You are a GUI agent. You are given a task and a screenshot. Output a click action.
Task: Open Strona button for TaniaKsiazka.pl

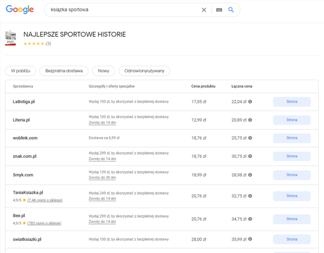click(292, 196)
